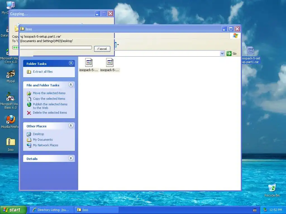
Task: Click the Copy selected items icon
Action: 29,99
